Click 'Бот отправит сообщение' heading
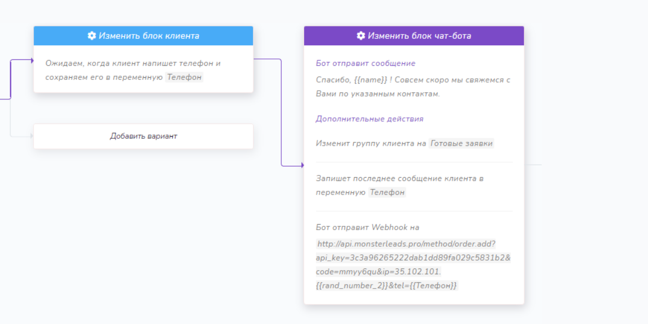648x324 pixels. 366,63
